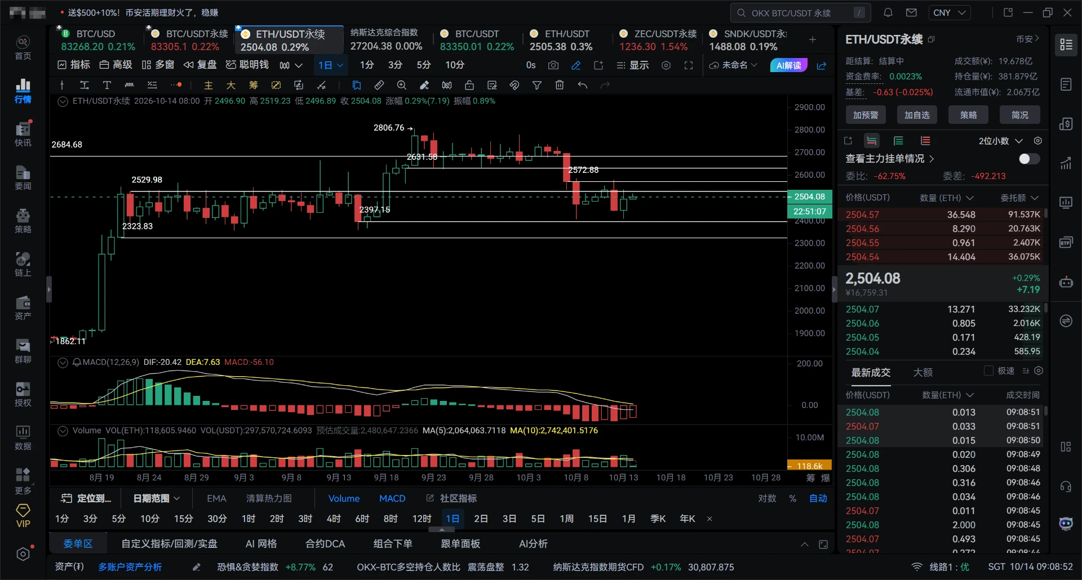The height and width of the screenshot is (580, 1082).
Task: Toggle the % percentage scale option
Action: (793, 498)
